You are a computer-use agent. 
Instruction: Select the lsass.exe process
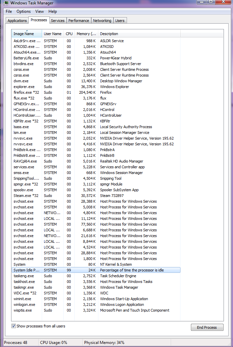point(96,127)
